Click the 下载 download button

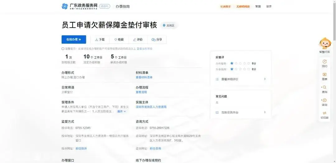coord(100,40)
